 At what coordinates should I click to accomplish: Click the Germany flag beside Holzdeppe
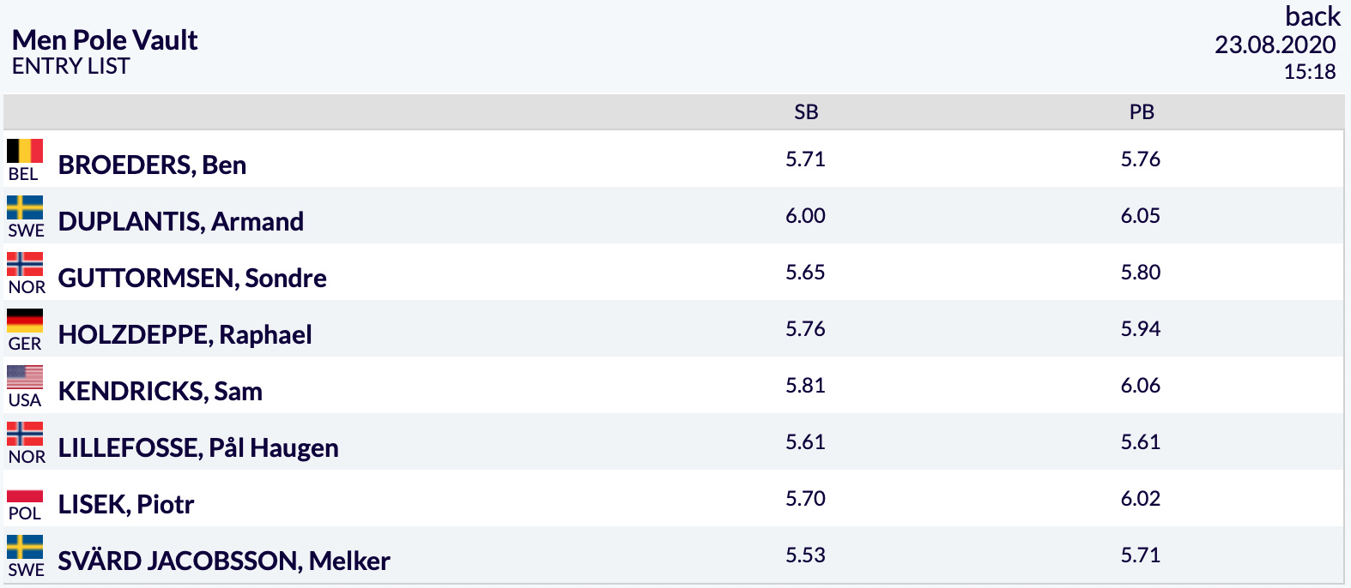click(x=25, y=321)
